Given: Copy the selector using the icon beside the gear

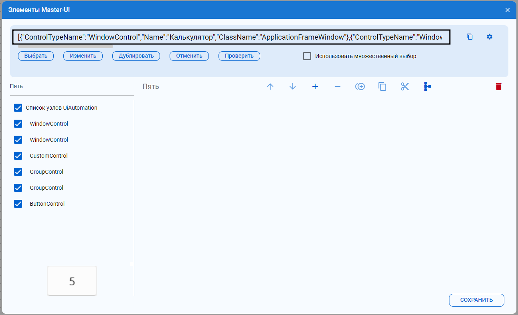Looking at the screenshot, I should click(470, 37).
